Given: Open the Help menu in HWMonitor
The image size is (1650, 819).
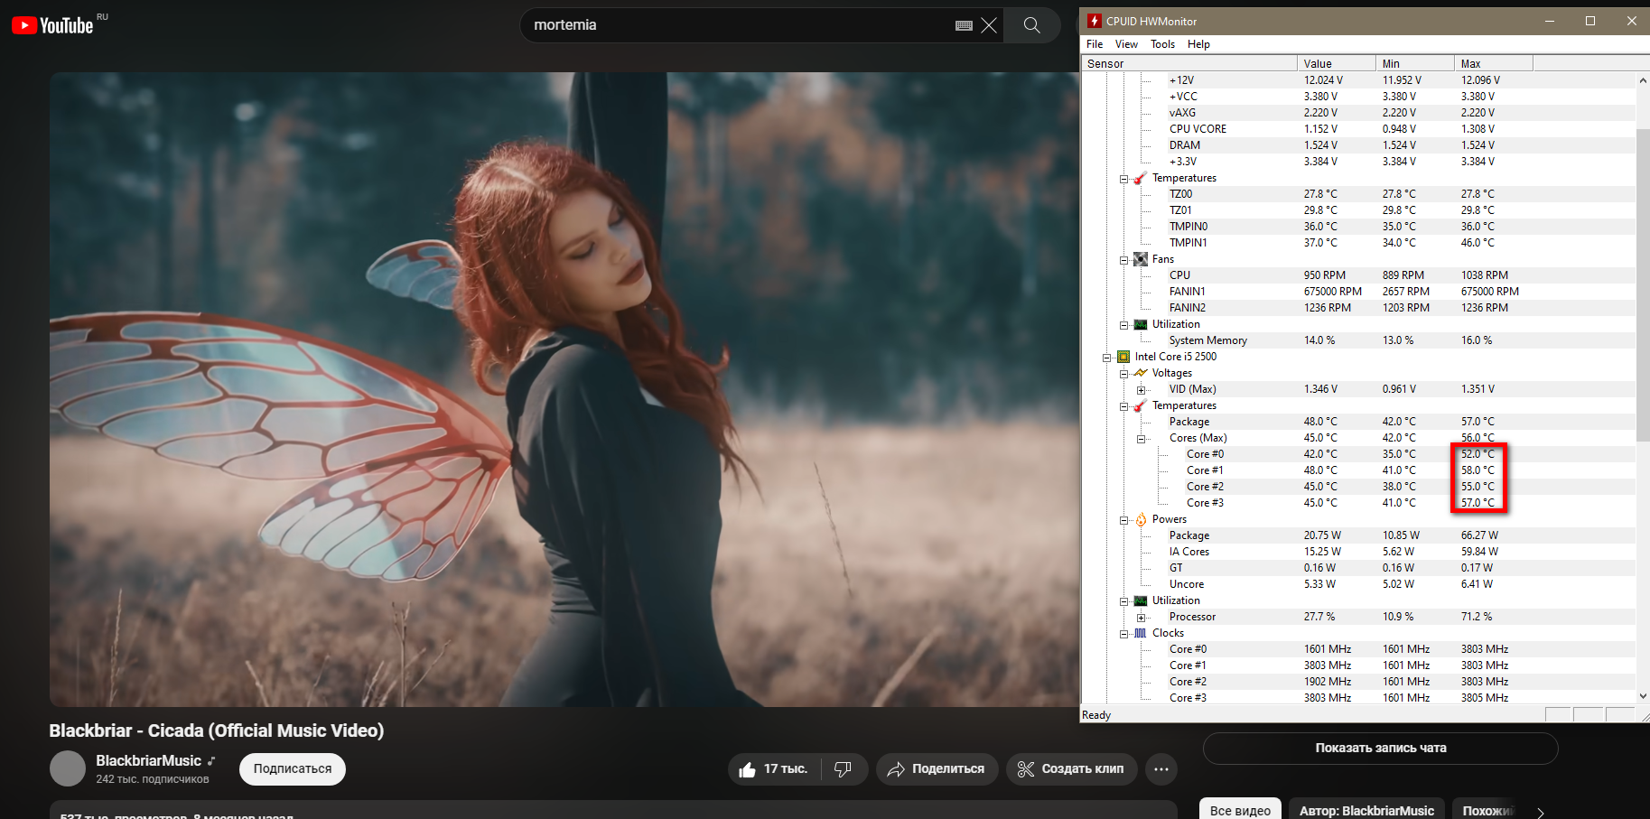Looking at the screenshot, I should coord(1198,44).
